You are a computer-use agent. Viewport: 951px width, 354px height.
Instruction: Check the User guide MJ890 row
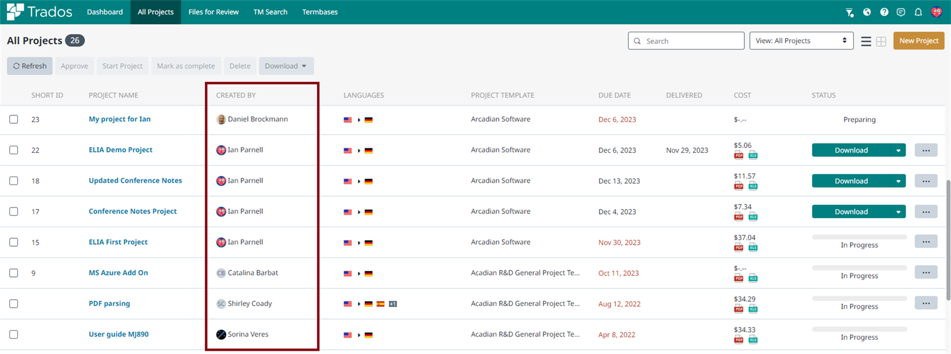(14, 334)
